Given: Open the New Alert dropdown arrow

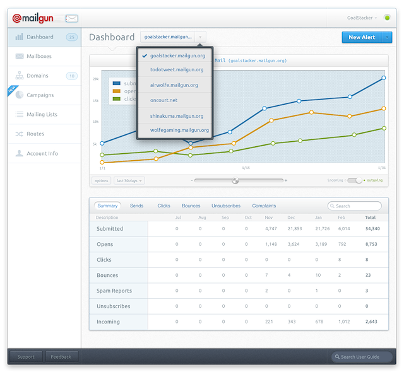Looking at the screenshot, I should click(386, 37).
